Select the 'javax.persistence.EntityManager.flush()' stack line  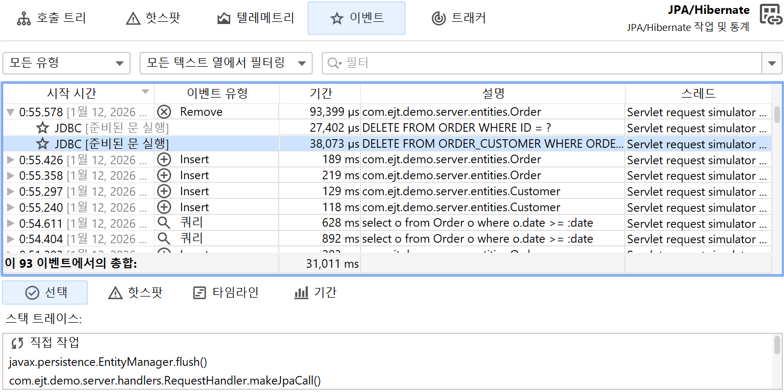tap(108, 362)
